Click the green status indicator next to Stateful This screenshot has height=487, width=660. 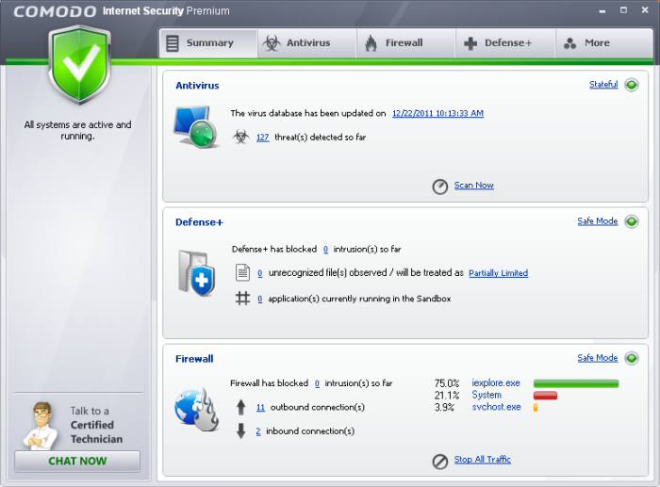tap(632, 85)
